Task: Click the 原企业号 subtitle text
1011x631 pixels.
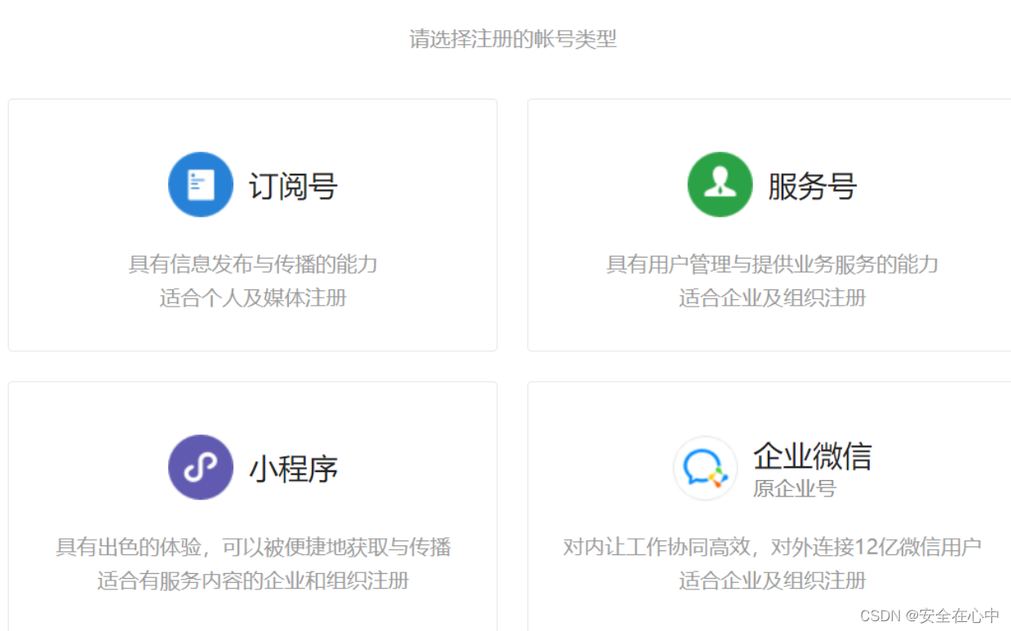Action: pyautogui.click(x=795, y=489)
